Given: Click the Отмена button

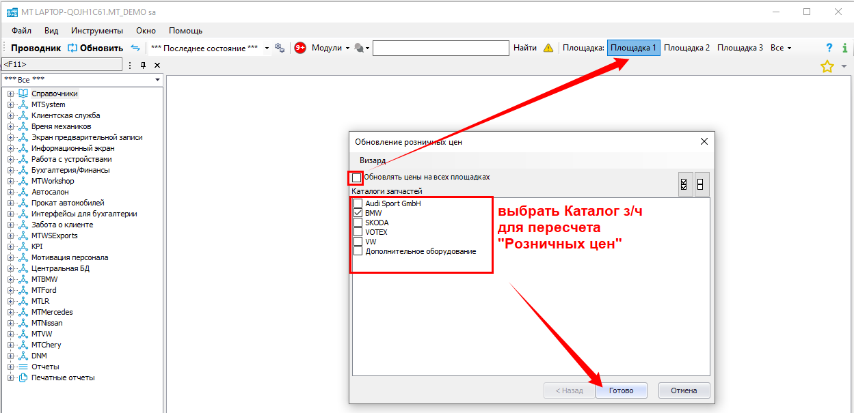Looking at the screenshot, I should (684, 390).
